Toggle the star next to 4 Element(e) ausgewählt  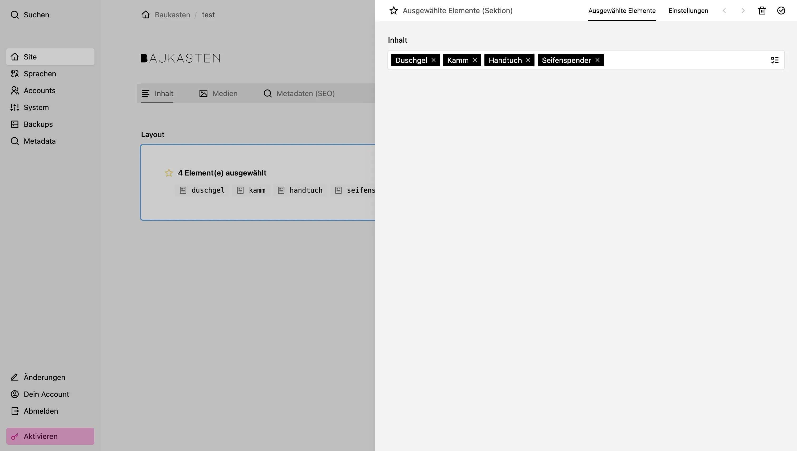(169, 173)
